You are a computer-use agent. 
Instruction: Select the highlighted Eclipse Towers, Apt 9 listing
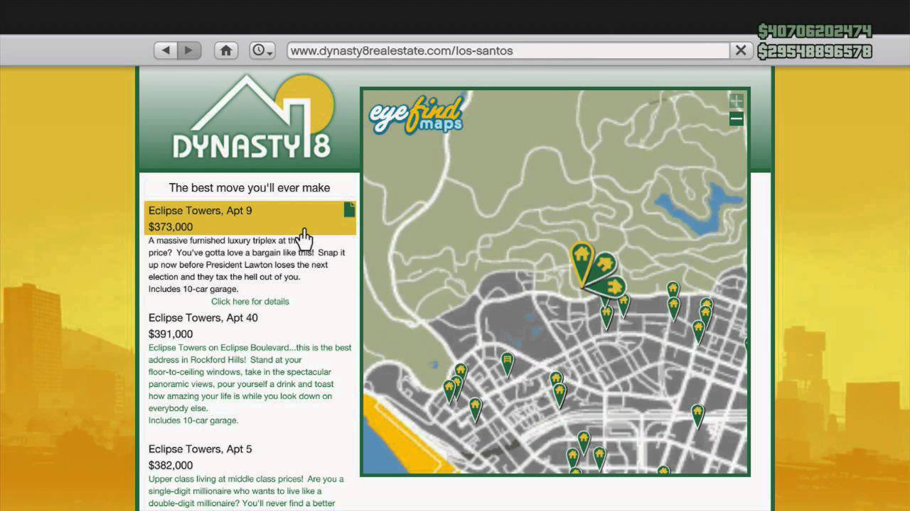click(x=250, y=218)
